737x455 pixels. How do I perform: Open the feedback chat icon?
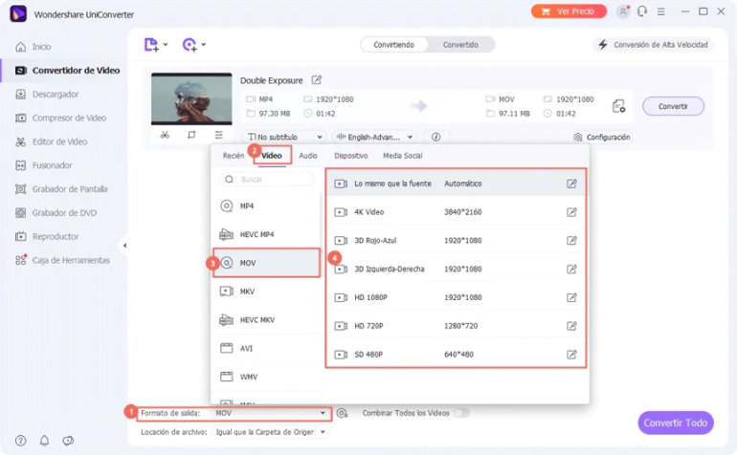point(68,441)
